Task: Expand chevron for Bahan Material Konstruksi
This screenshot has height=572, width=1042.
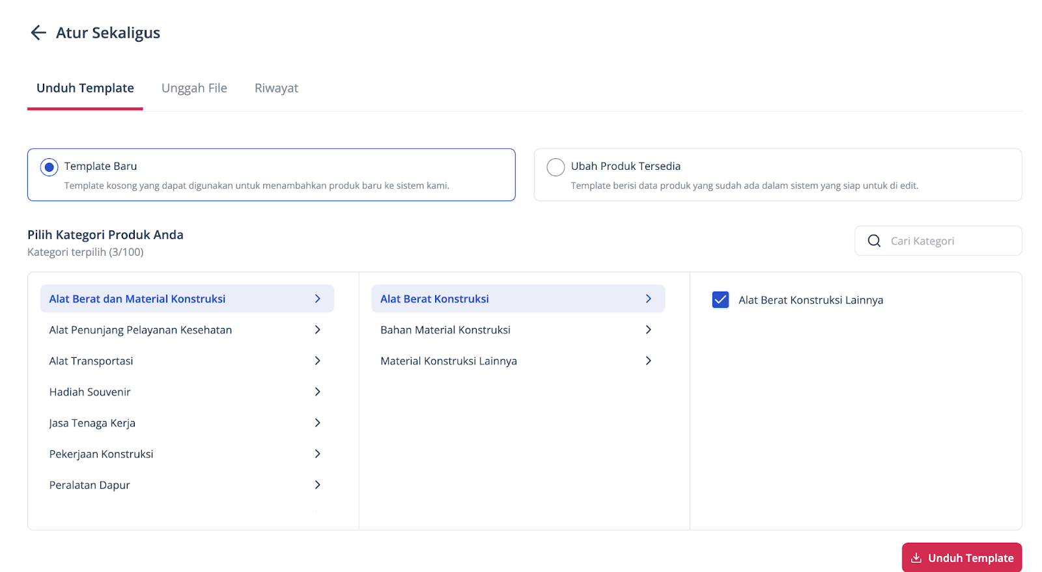Action: pyautogui.click(x=649, y=330)
